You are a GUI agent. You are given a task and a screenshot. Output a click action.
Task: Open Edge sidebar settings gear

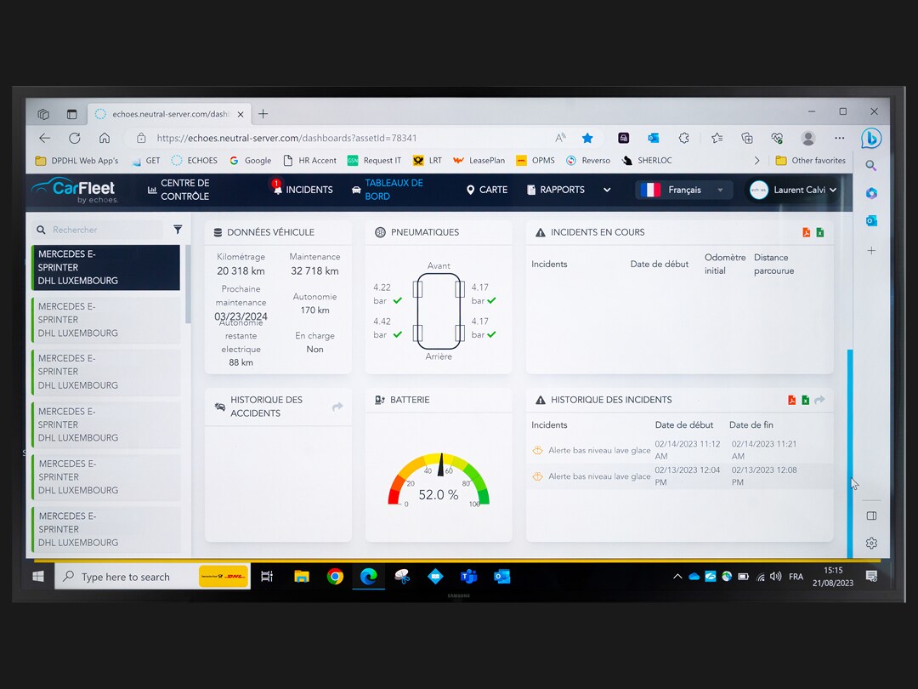[x=871, y=544]
